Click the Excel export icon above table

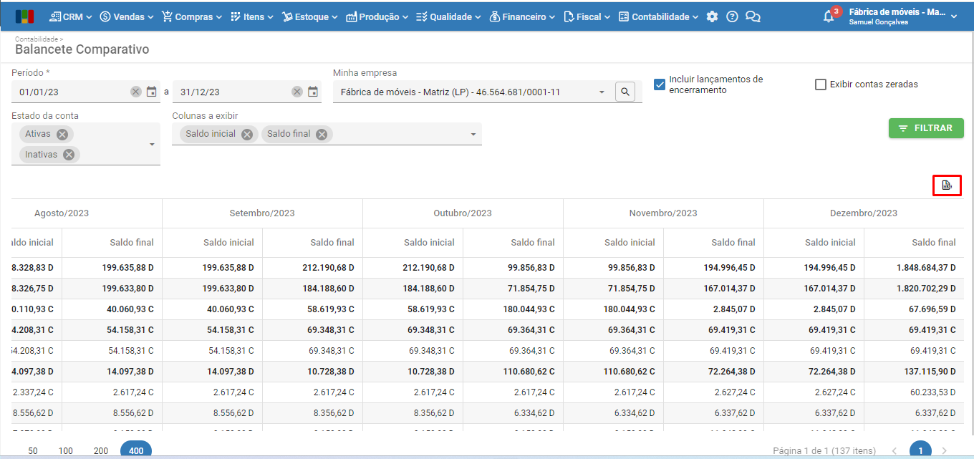click(x=946, y=185)
